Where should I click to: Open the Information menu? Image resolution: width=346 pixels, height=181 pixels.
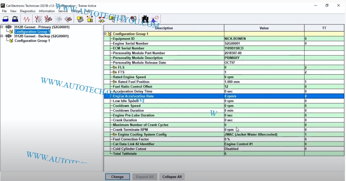coord(47,11)
